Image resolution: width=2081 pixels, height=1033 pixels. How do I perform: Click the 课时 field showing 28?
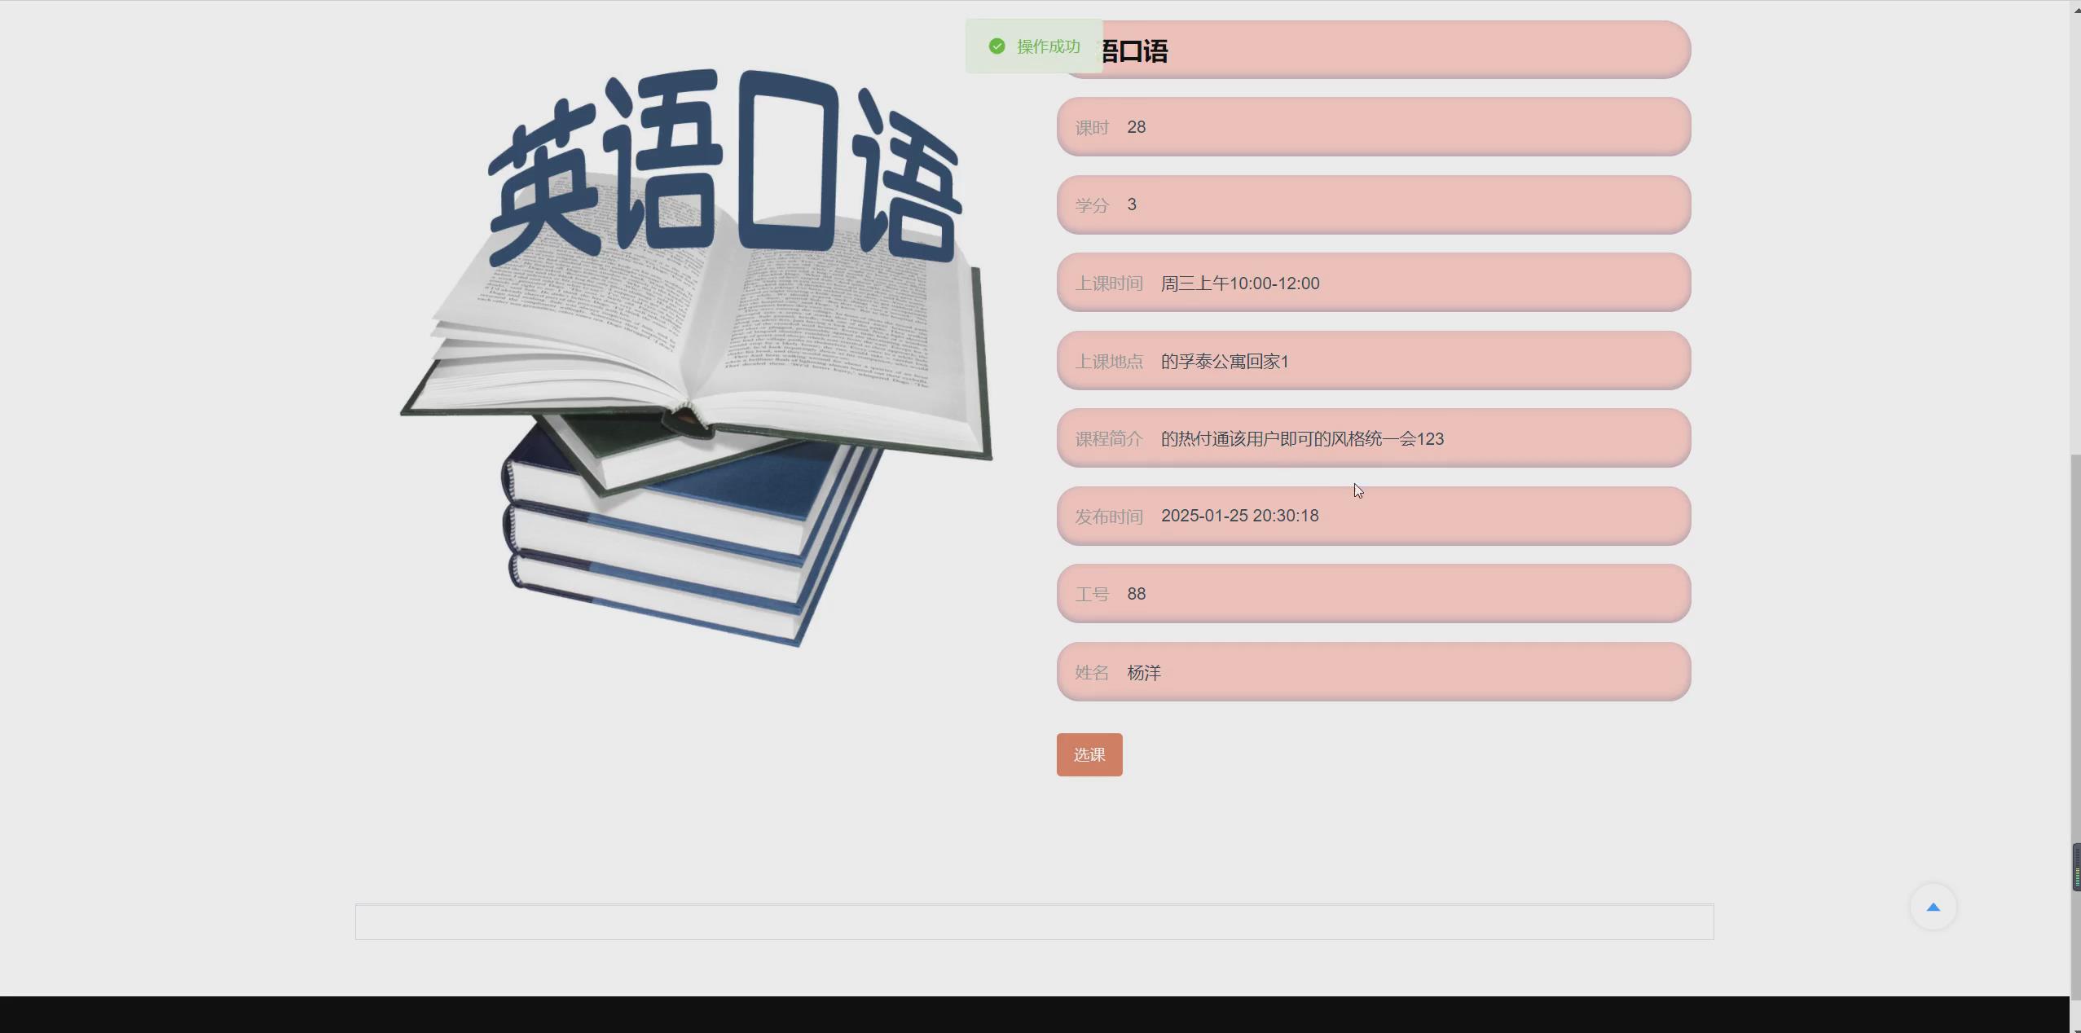[1372, 126]
